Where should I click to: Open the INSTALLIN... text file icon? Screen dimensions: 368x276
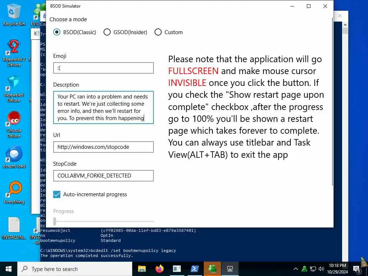point(14,228)
